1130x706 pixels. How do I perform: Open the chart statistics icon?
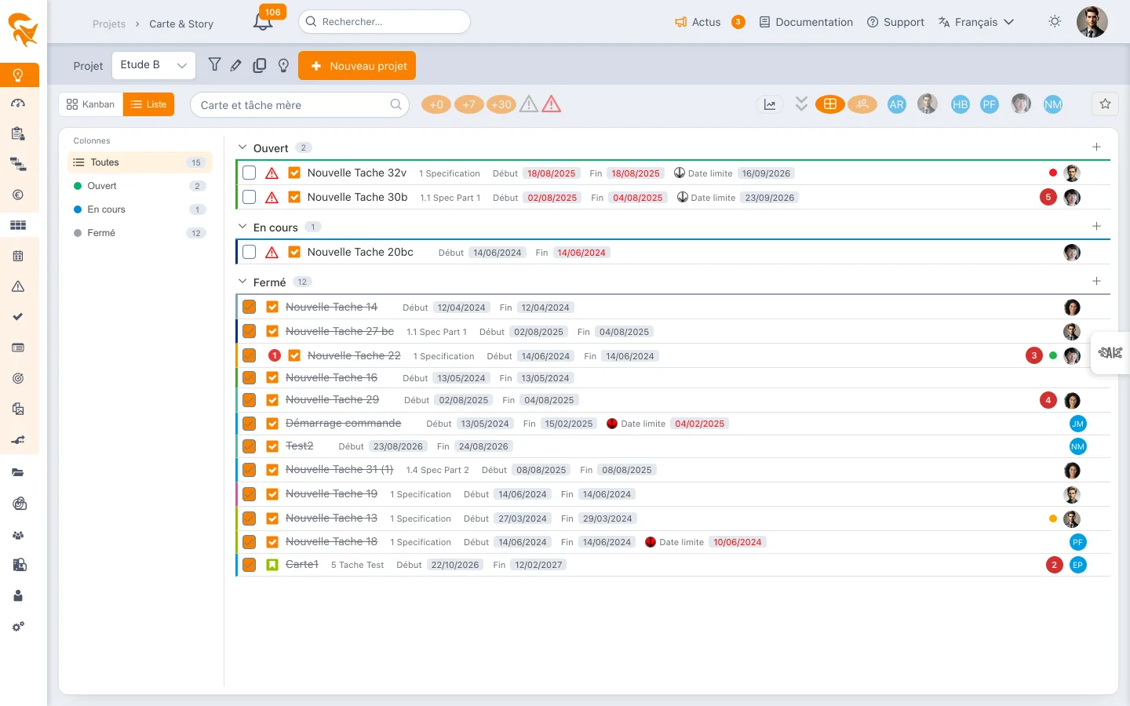tap(770, 104)
